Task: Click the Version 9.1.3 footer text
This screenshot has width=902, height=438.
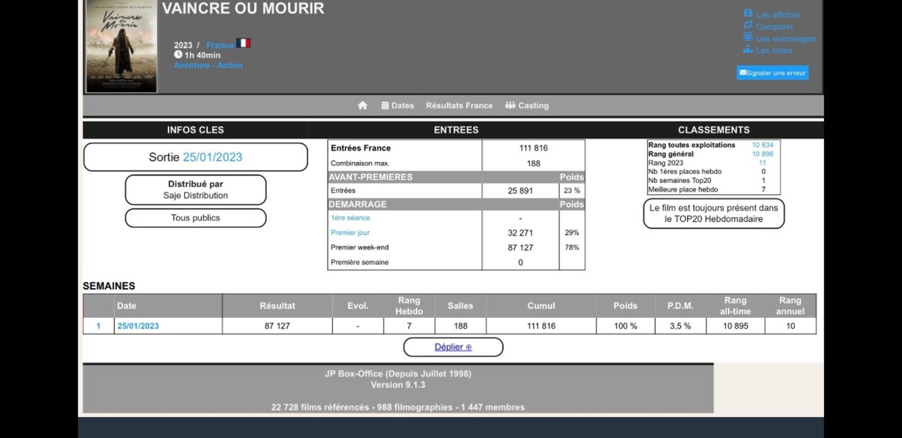Action: tap(398, 384)
